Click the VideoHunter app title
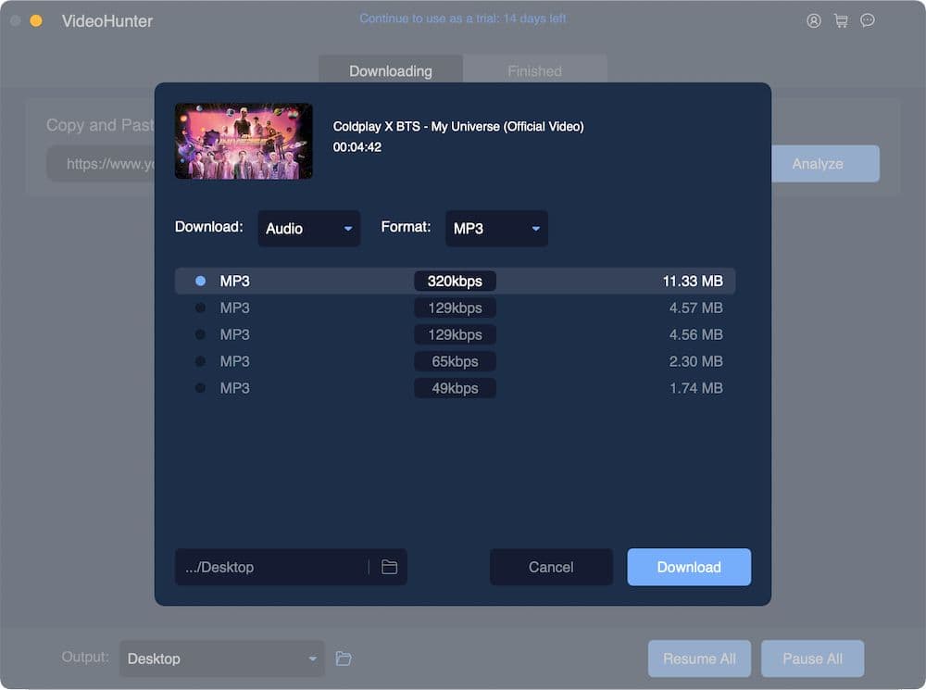926x690 pixels. point(107,21)
